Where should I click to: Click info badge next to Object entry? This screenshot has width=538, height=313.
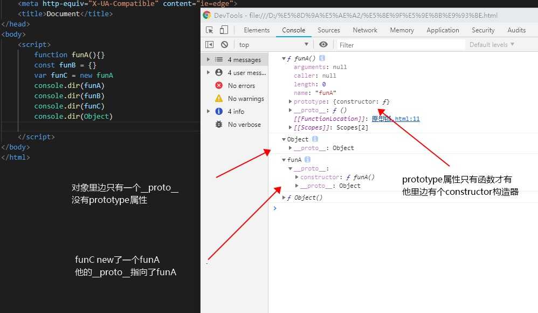[315, 139]
